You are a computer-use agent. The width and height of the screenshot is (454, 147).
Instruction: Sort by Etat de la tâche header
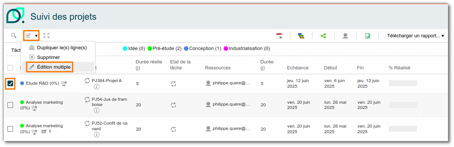pyautogui.click(x=180, y=65)
